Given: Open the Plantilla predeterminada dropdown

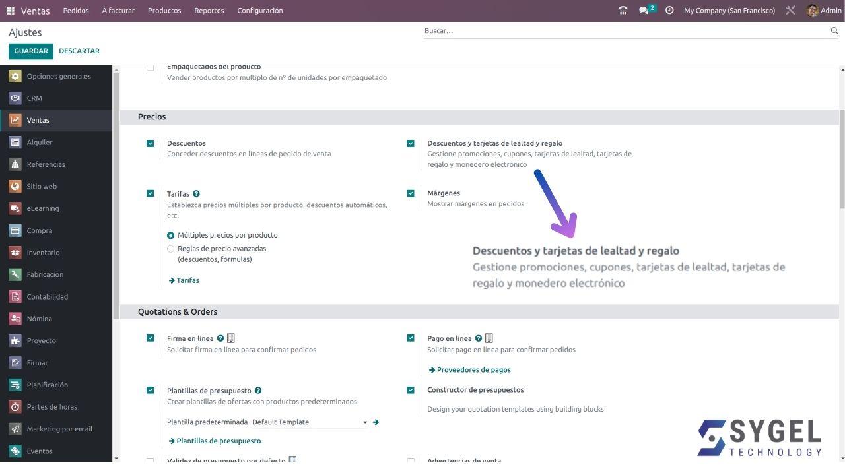Looking at the screenshot, I should pyautogui.click(x=310, y=422).
